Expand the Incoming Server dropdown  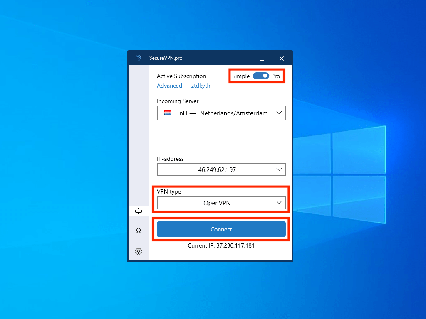click(221, 113)
